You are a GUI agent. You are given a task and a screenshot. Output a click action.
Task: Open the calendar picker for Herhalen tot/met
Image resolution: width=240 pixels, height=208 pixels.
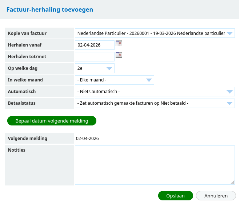point(119,55)
